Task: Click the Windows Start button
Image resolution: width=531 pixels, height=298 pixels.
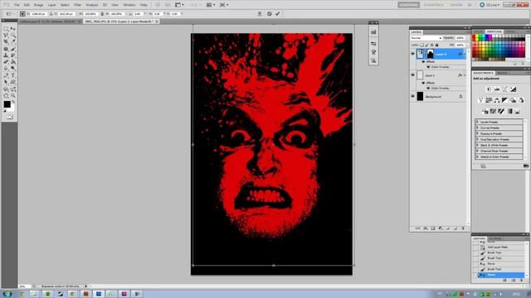Action: coord(7,294)
